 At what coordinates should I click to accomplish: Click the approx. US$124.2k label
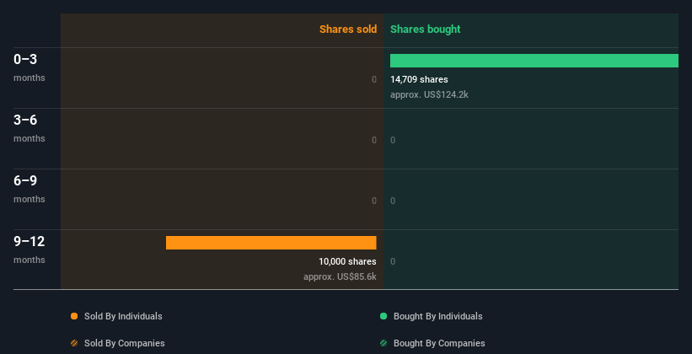point(429,94)
